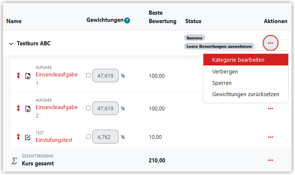Enable weight override checkbox for Einsendeaufgabe 2
This screenshot has height=175, width=295.
tap(88, 108)
